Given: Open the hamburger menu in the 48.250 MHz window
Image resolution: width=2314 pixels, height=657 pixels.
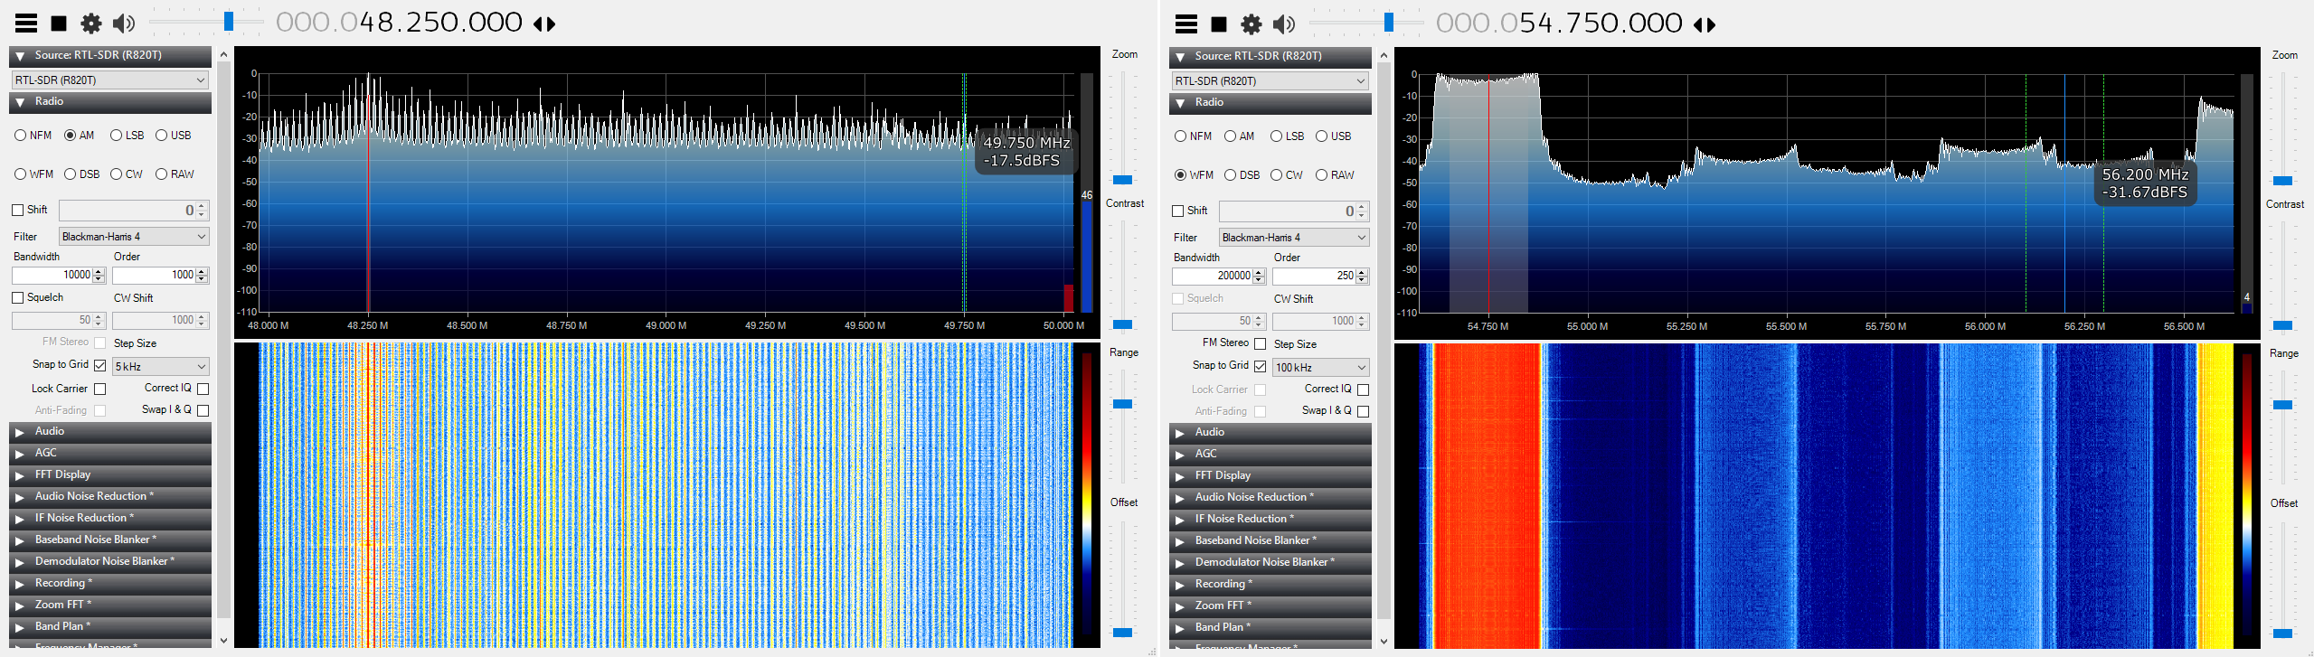Looking at the screenshot, I should point(26,23).
